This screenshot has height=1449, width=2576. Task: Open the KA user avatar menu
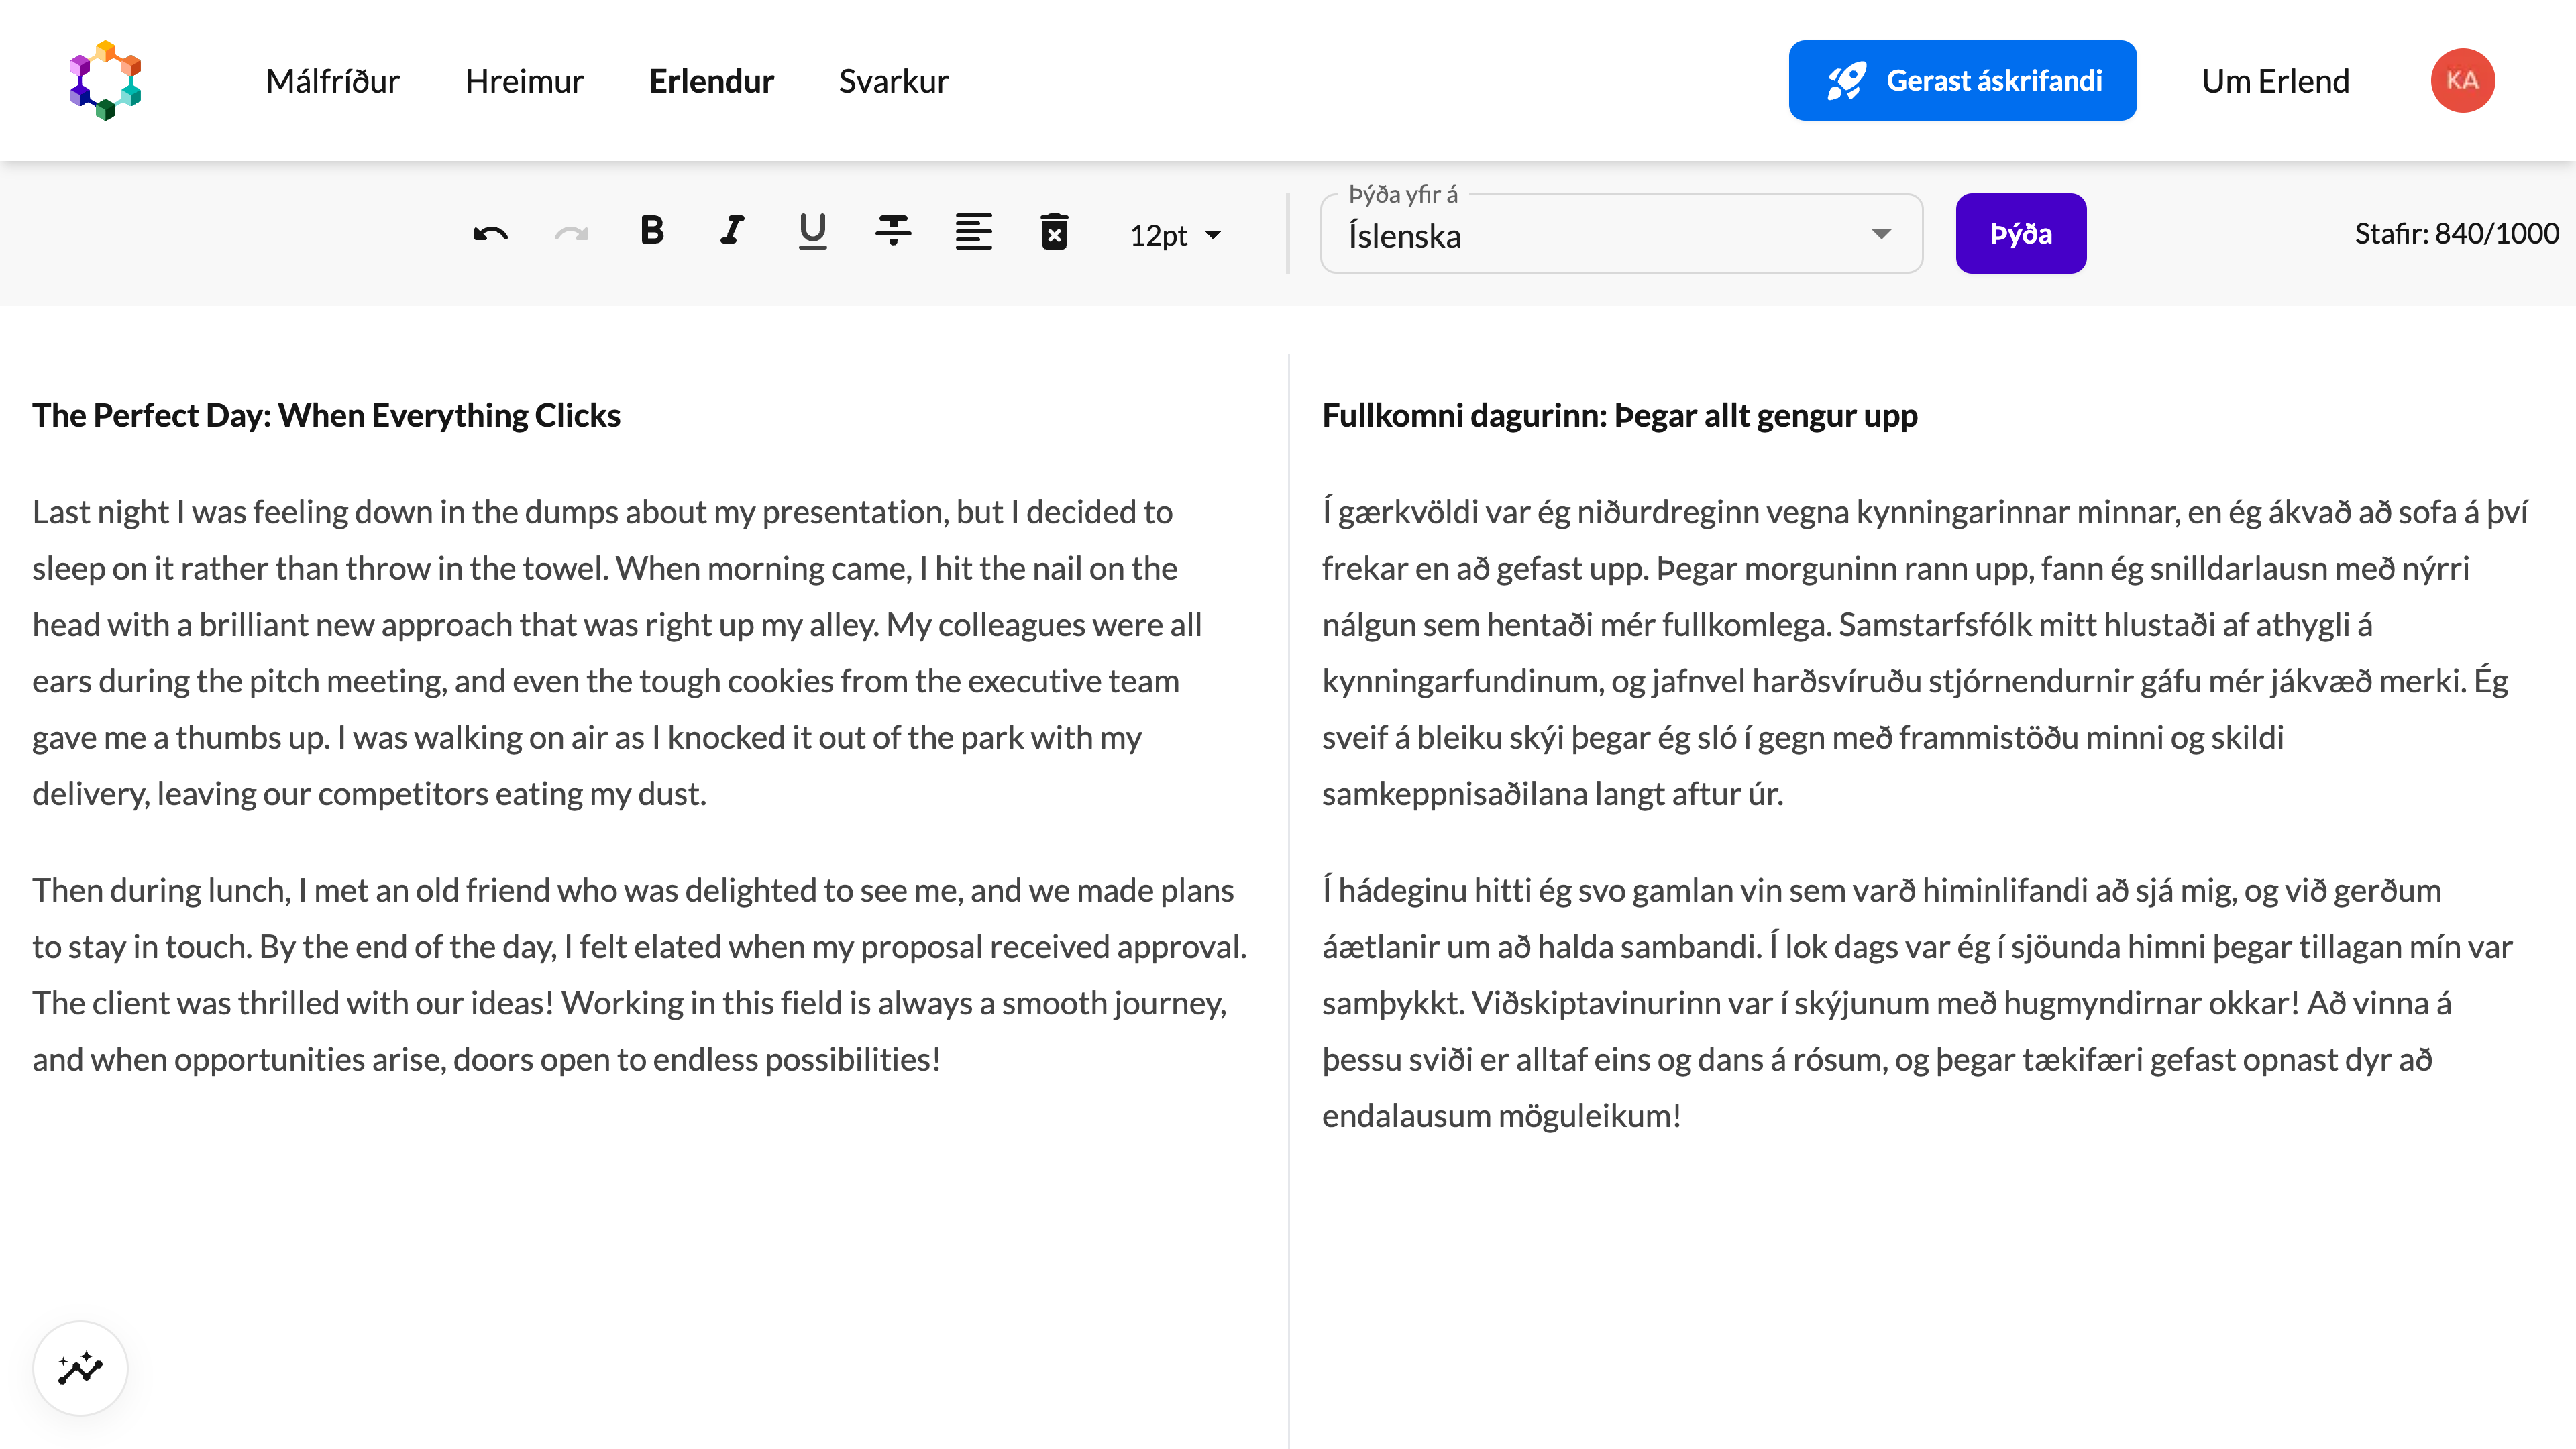tap(2463, 80)
